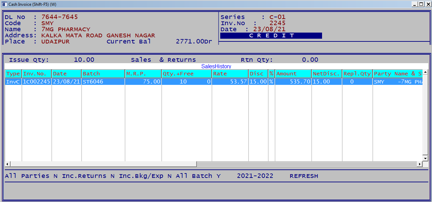Click the scroll up arrow of the SalesHistory grid

(425, 72)
